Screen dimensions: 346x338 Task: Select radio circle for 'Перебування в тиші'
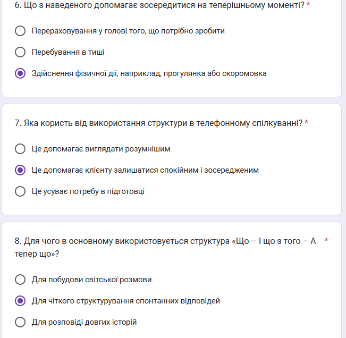(x=20, y=52)
